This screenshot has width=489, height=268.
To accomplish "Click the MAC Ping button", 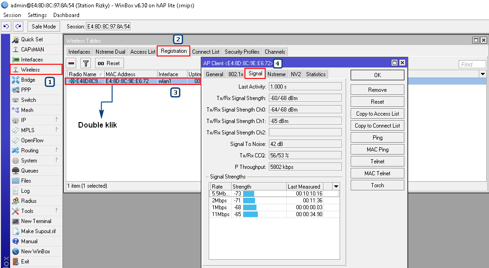I will tap(377, 150).
